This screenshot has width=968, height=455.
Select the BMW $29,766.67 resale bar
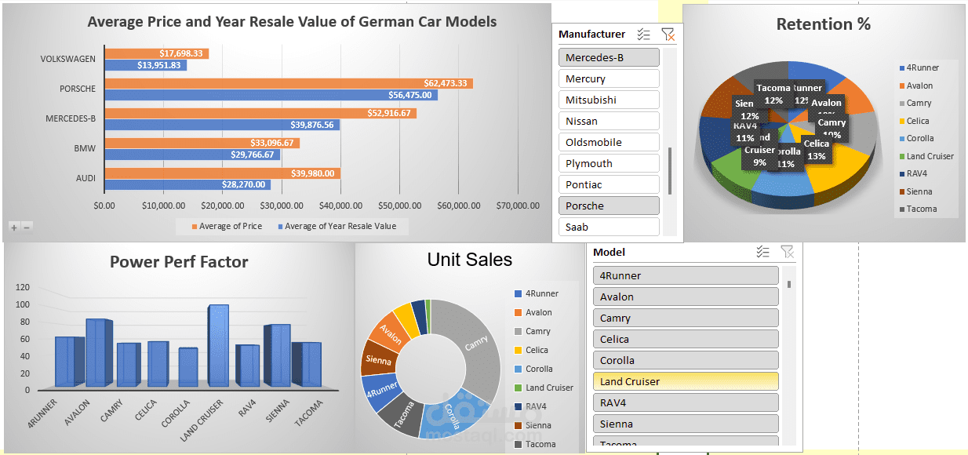tap(192, 155)
